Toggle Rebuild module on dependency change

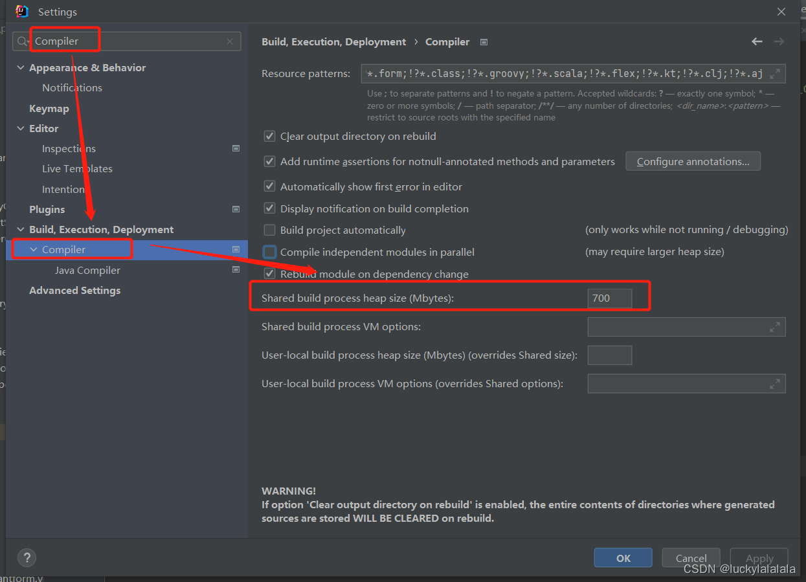(x=270, y=274)
